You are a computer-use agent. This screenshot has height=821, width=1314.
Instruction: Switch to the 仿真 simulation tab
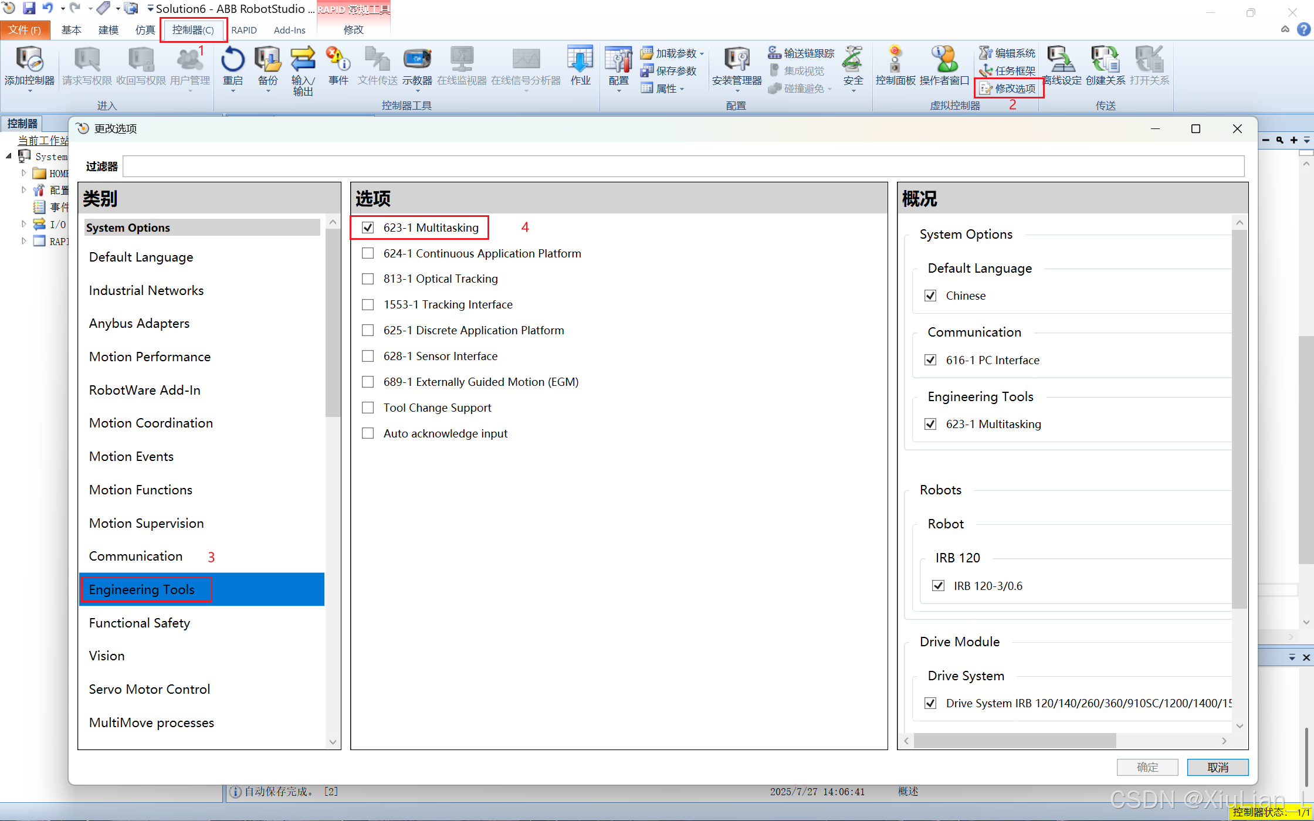pos(145,30)
